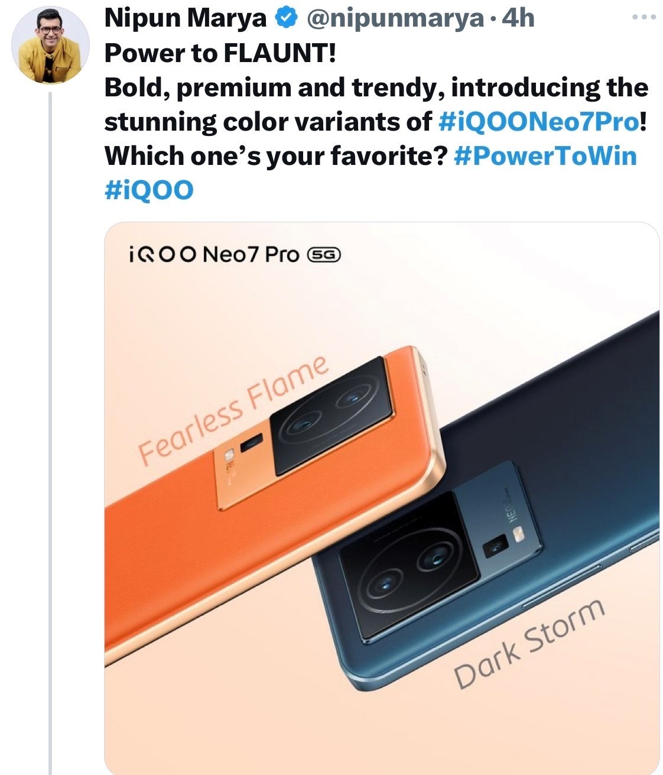The image size is (663, 775).
Task: Open the #PowerToWin hashtag
Action: pyautogui.click(x=546, y=156)
